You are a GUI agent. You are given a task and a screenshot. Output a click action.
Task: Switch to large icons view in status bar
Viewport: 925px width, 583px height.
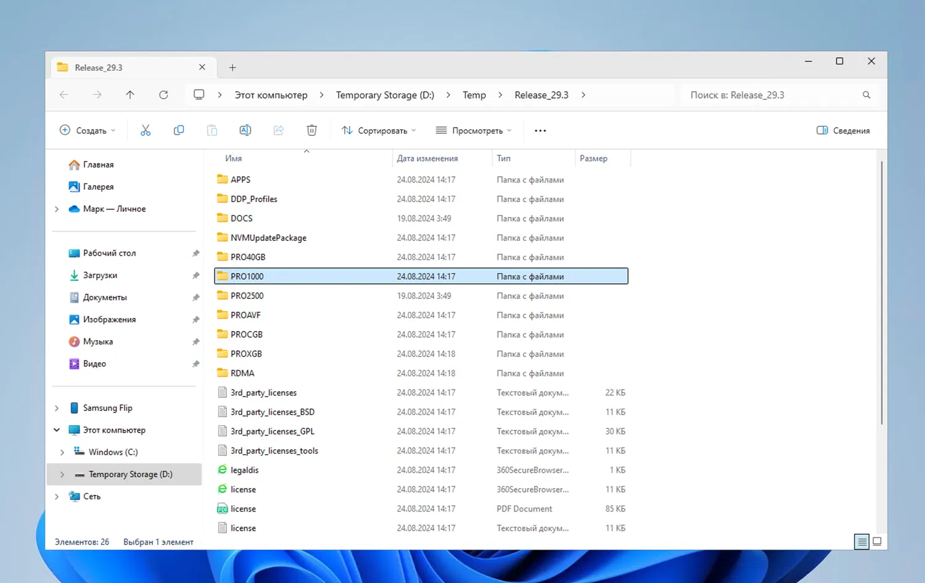[877, 542]
